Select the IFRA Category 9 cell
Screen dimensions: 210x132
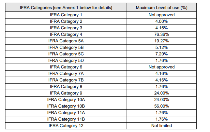tap(66, 93)
